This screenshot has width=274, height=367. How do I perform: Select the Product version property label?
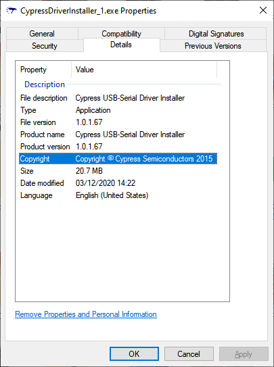(45, 147)
